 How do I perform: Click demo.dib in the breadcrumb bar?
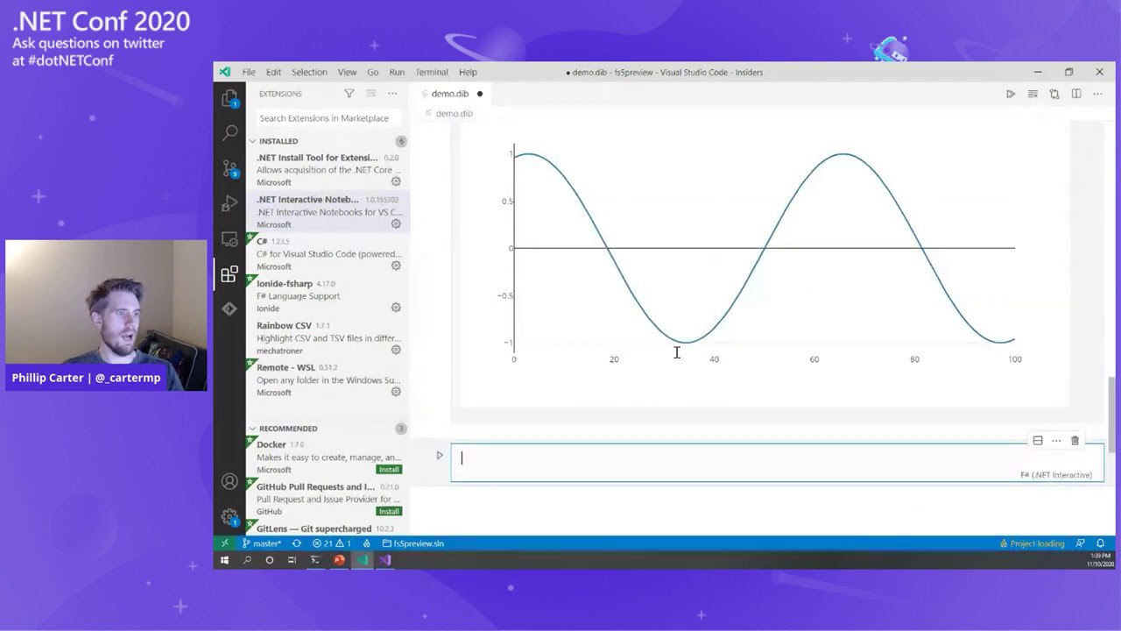click(454, 114)
